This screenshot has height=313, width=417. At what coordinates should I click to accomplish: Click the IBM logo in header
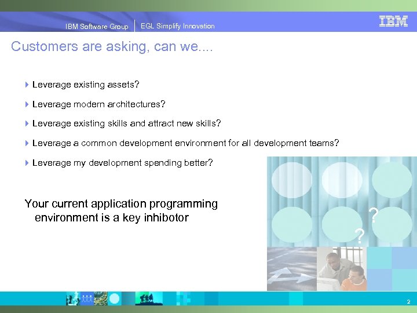[x=393, y=21]
